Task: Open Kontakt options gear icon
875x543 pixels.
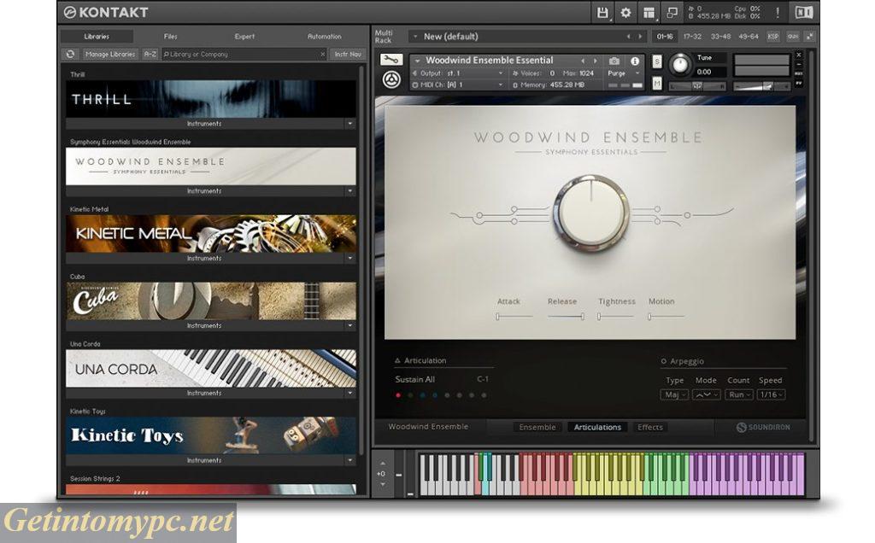Action: tap(625, 12)
